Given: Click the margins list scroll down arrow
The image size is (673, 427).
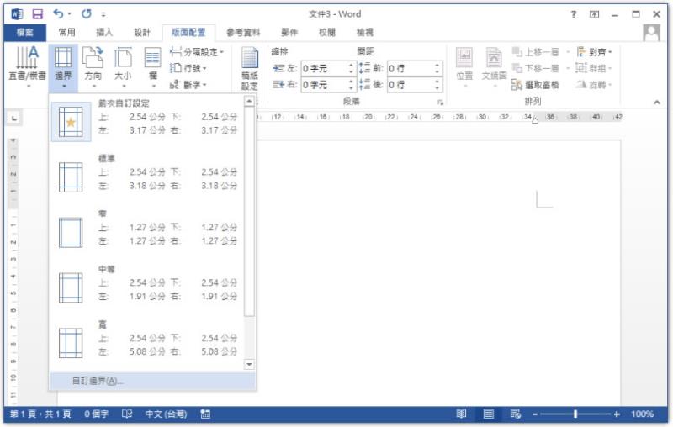Looking at the screenshot, I should click(x=249, y=365).
